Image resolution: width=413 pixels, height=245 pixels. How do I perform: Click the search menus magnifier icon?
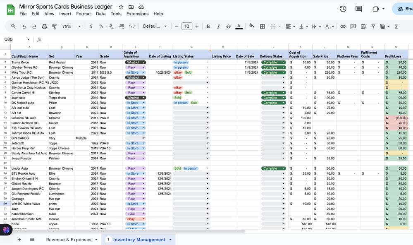[13, 26]
